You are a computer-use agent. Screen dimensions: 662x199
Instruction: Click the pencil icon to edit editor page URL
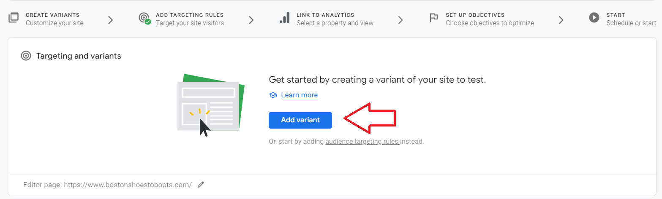(201, 185)
